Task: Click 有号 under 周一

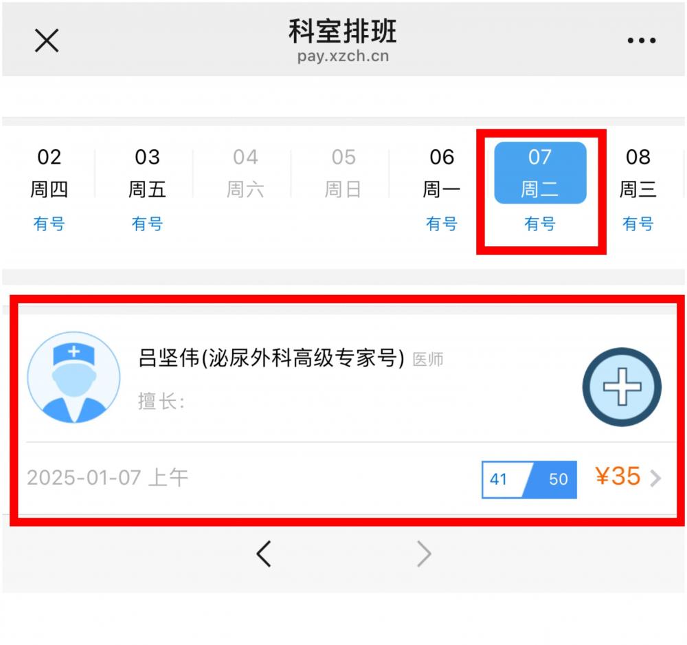Action: [442, 223]
